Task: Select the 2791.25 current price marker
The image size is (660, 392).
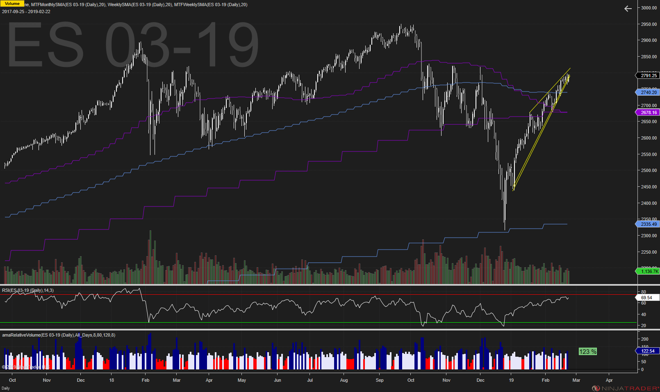Action: (649, 76)
